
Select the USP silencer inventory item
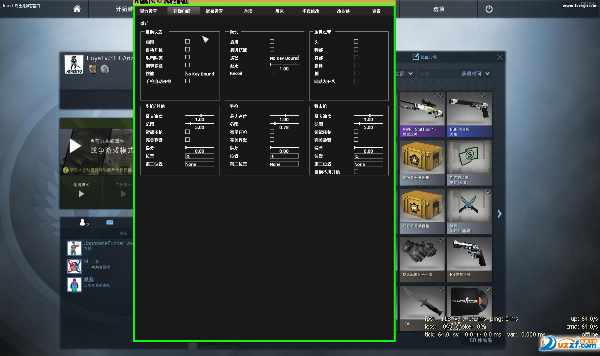469,114
